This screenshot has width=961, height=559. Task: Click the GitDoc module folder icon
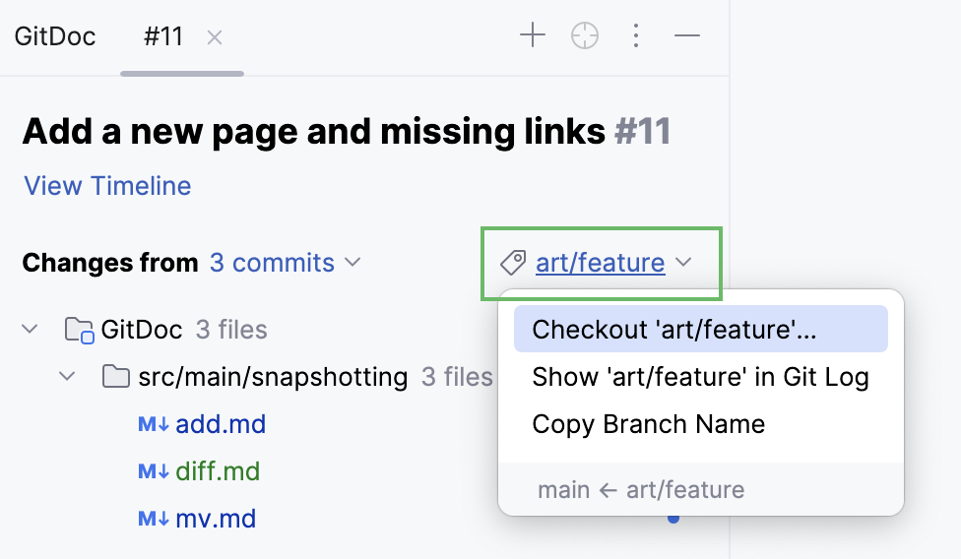pyautogui.click(x=79, y=330)
